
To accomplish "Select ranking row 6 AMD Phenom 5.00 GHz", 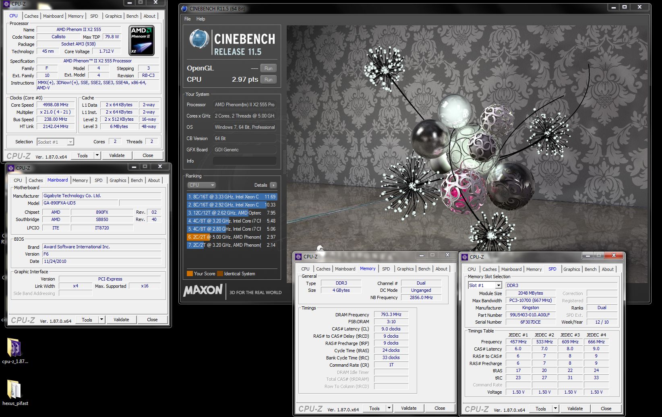I will click(x=232, y=237).
